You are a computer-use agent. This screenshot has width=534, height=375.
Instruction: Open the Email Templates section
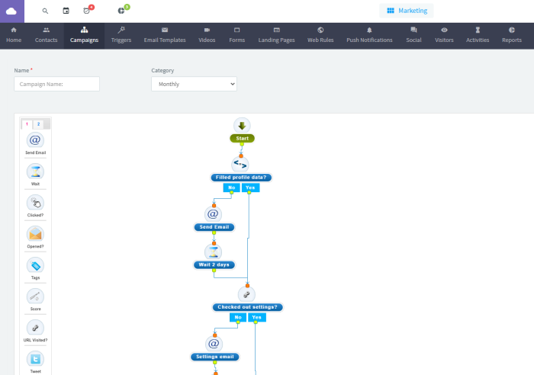(x=165, y=35)
